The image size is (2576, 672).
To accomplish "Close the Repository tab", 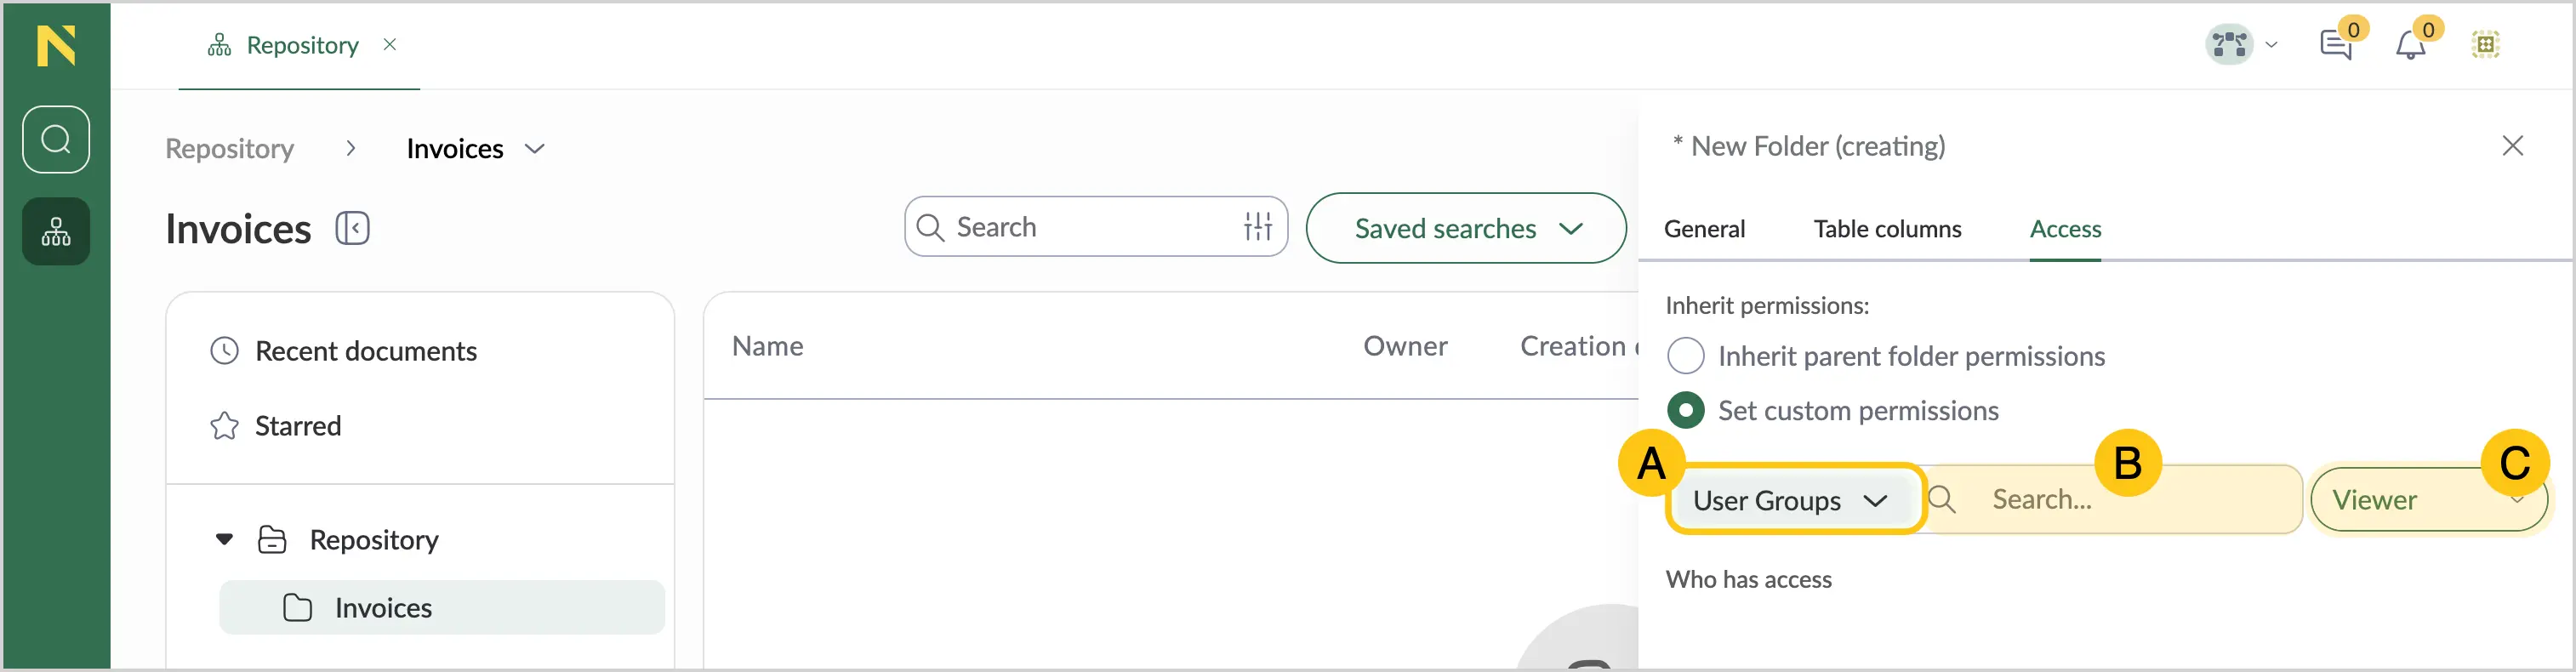I will [x=390, y=45].
